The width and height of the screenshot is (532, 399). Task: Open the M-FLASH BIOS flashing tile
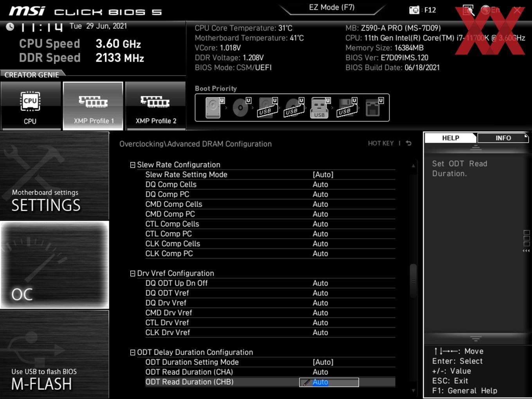[54, 354]
